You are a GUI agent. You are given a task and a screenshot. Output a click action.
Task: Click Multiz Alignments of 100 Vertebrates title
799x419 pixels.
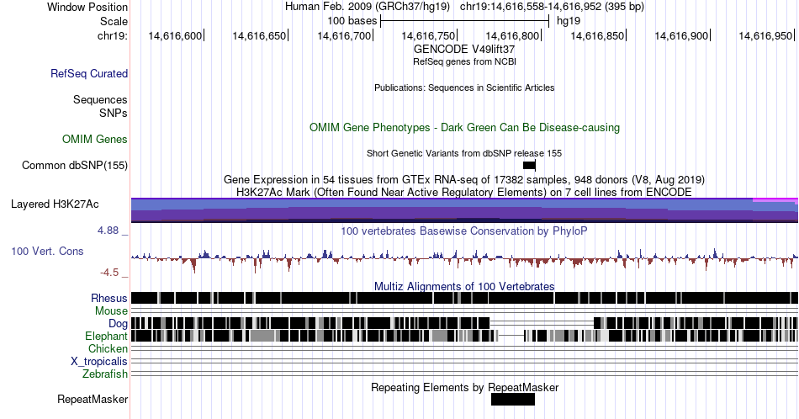[464, 286]
